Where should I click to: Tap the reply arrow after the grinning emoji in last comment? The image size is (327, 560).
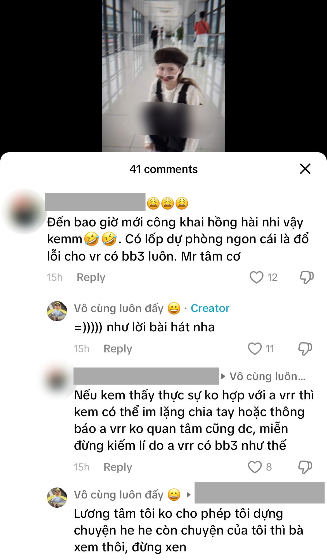188,495
